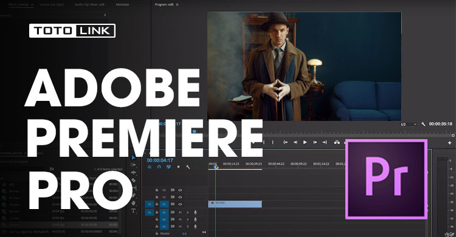Switch to the Source (no clips) tab
The image size is (456, 237).
(52, 5)
